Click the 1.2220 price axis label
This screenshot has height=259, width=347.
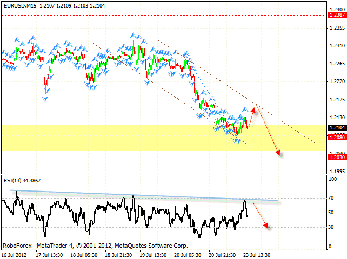(336, 81)
